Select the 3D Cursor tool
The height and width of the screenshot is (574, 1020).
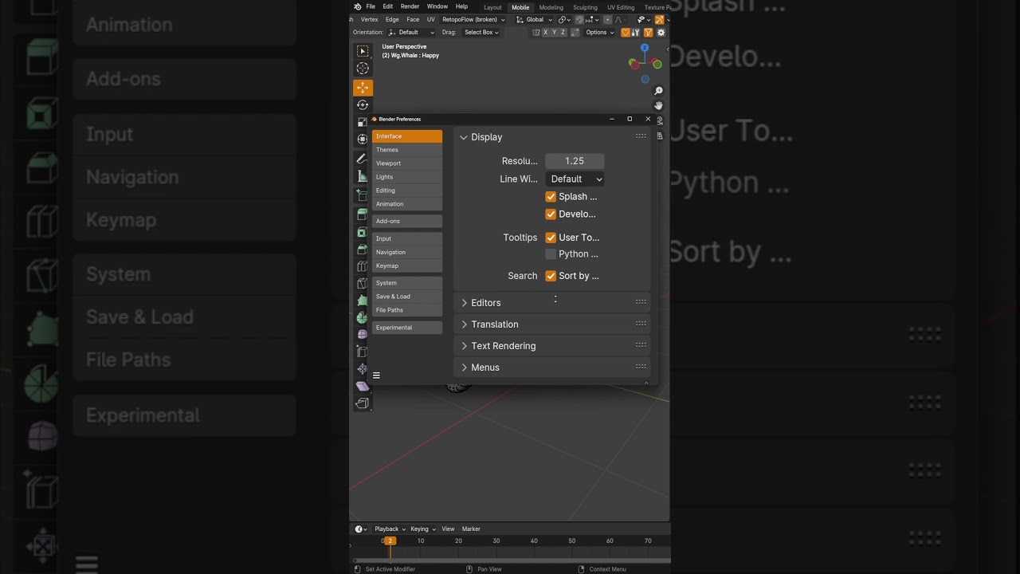[363, 69]
